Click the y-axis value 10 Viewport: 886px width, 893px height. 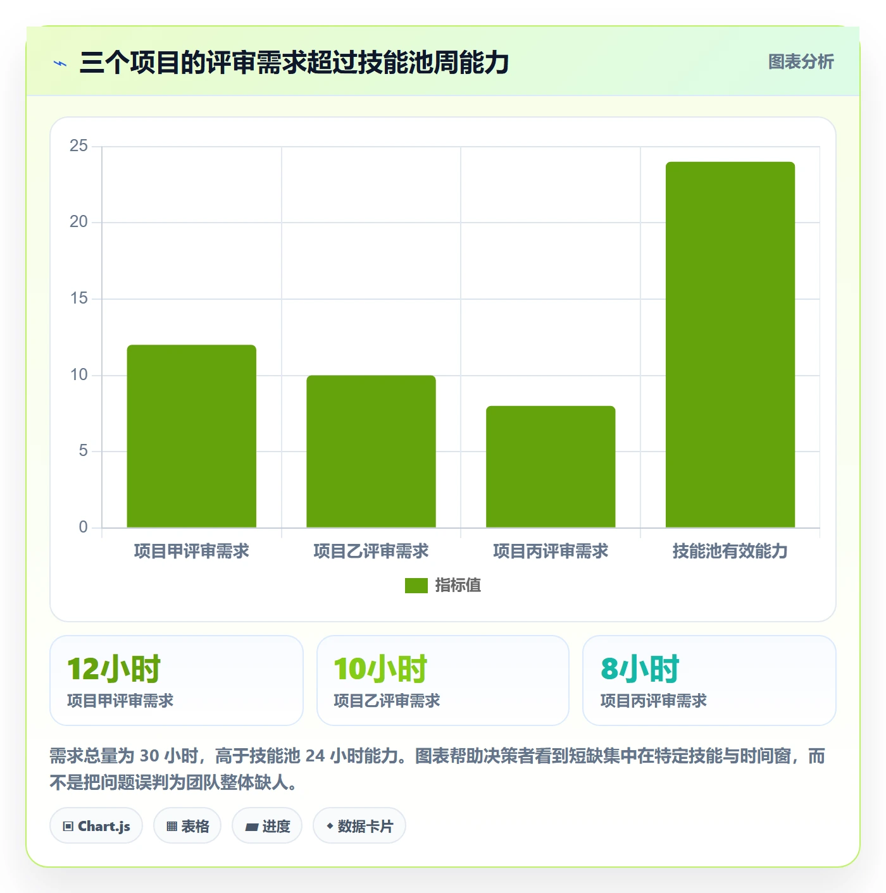(x=78, y=375)
